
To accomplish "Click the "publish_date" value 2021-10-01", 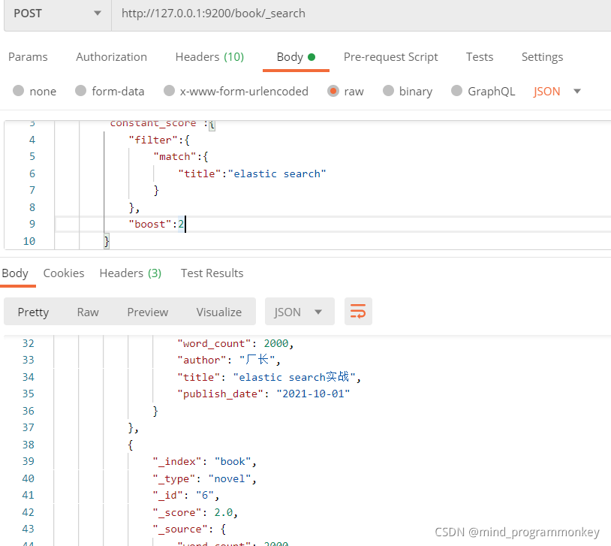I will pos(313,394).
